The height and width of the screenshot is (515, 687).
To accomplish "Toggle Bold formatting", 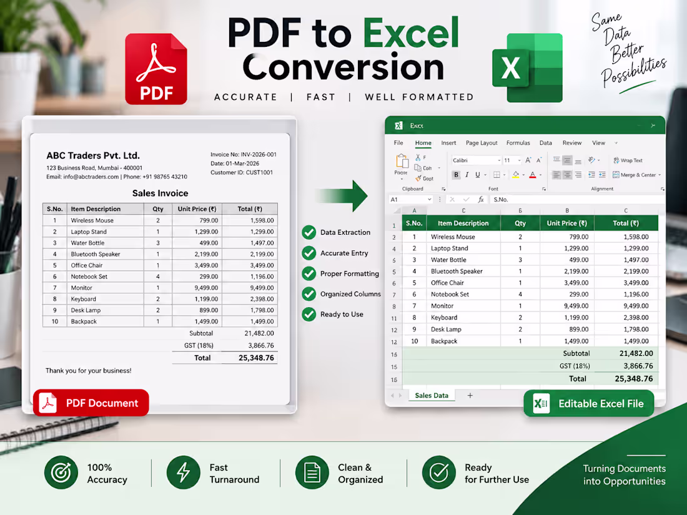I will pos(456,175).
